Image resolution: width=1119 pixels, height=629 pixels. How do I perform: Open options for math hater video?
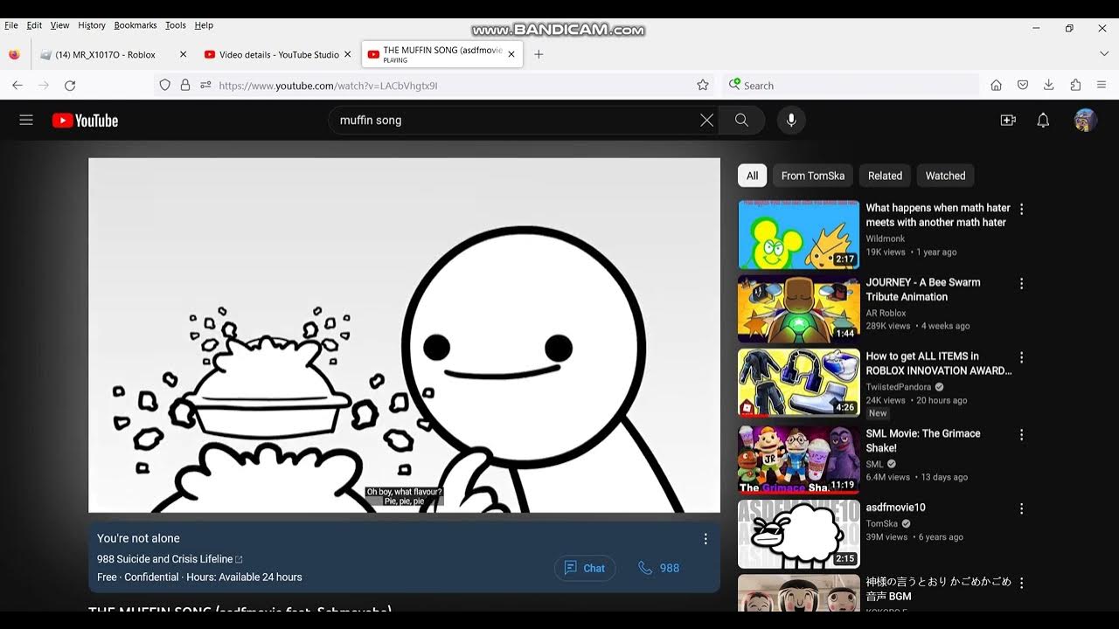(1021, 210)
